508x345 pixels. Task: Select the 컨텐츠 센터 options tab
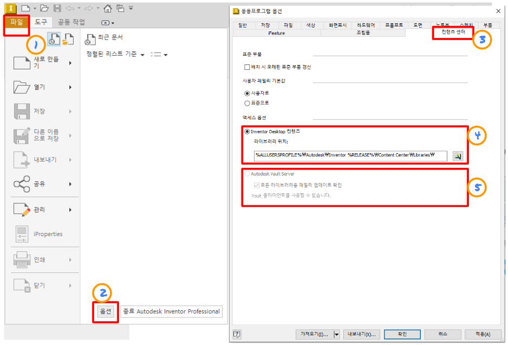pos(453,32)
